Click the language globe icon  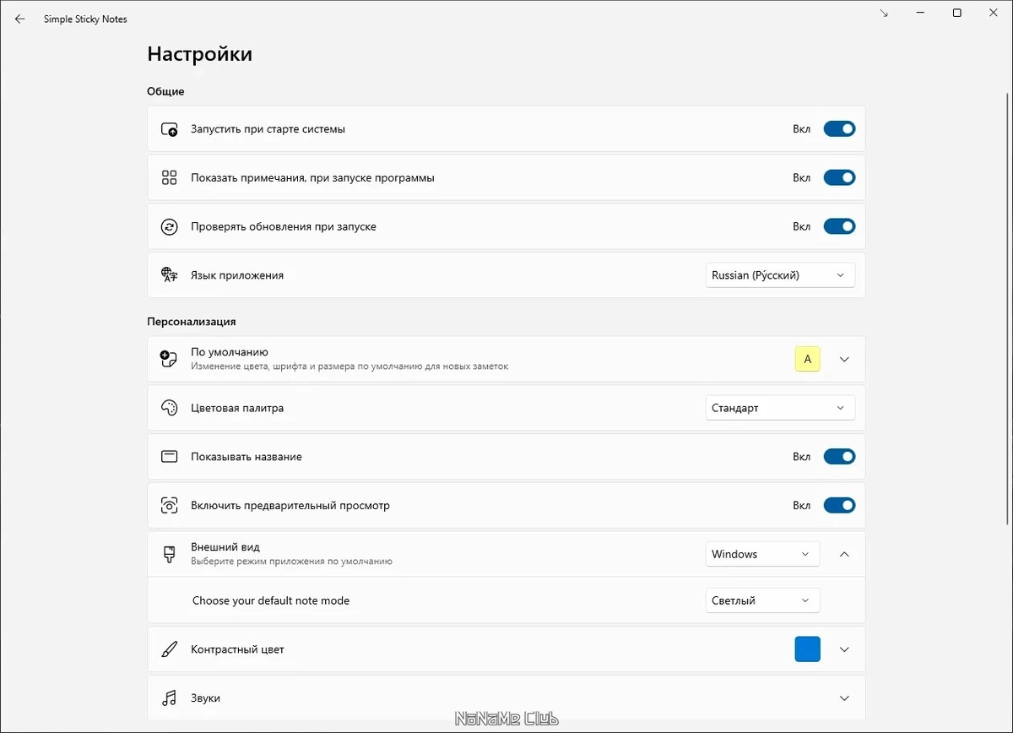tap(170, 275)
